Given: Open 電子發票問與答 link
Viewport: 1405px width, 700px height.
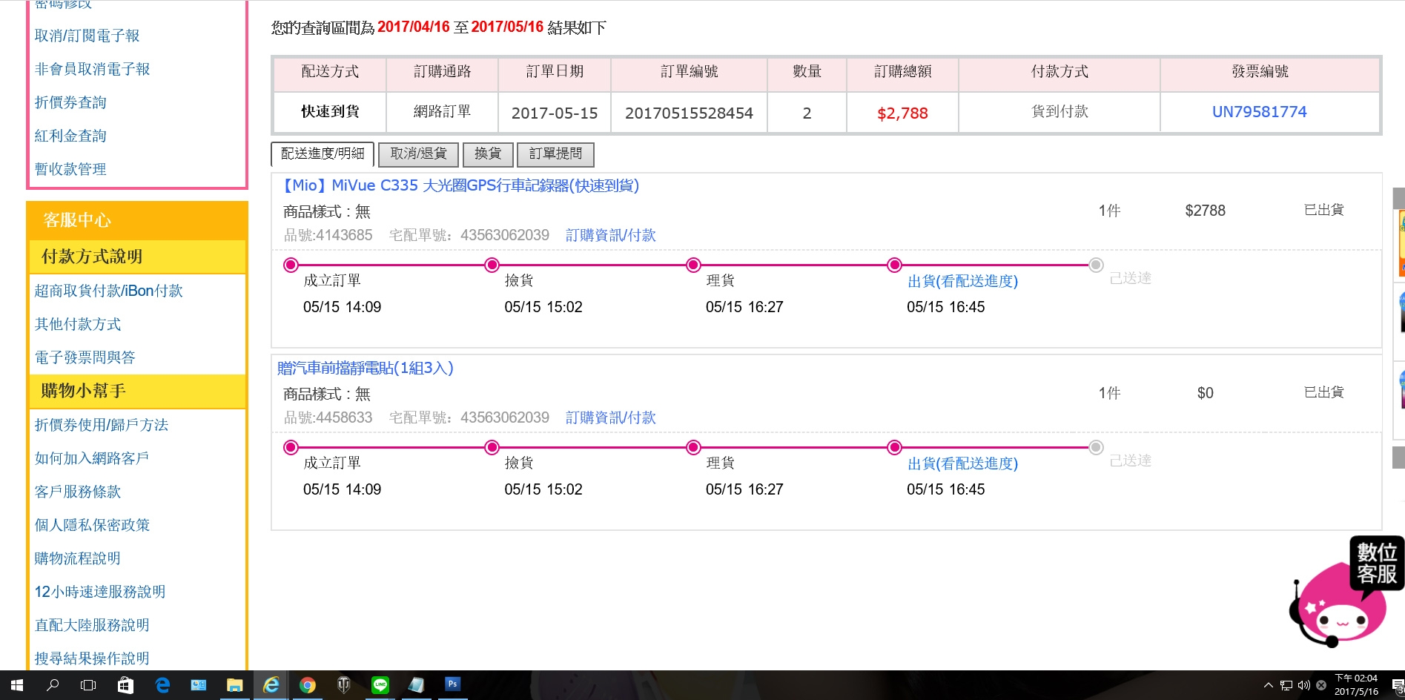Looking at the screenshot, I should pyautogui.click(x=85, y=357).
